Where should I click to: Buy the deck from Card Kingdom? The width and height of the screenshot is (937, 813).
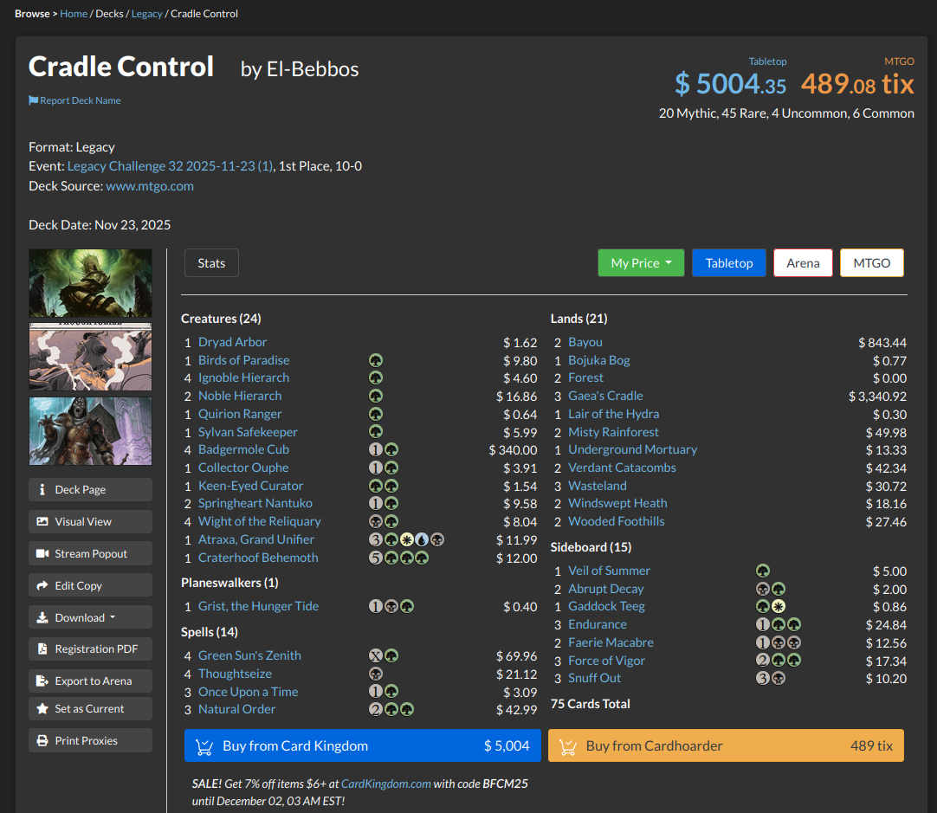coord(363,745)
